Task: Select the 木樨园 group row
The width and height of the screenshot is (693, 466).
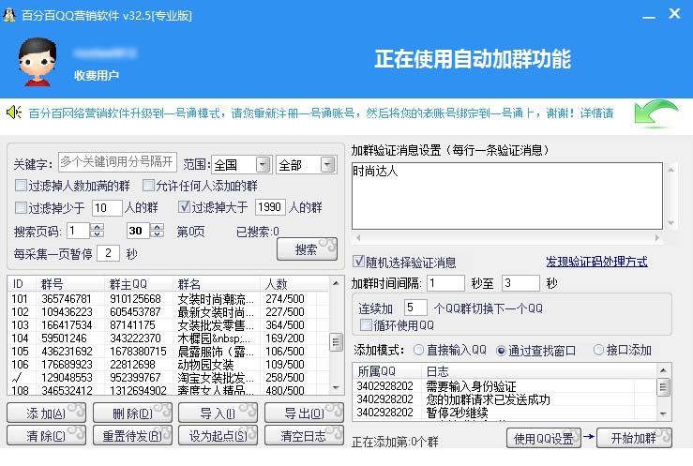Action: coord(168,338)
